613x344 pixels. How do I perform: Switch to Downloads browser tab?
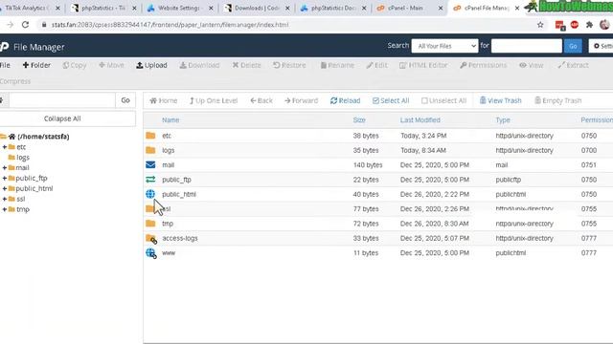point(256,8)
